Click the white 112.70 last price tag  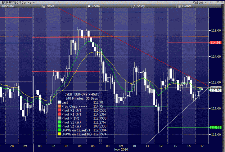(x=215, y=90)
